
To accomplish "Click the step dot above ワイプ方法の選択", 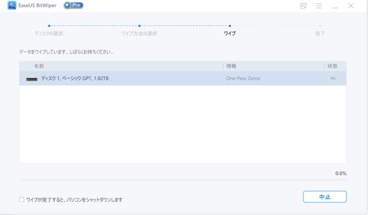I will tap(139, 26).
